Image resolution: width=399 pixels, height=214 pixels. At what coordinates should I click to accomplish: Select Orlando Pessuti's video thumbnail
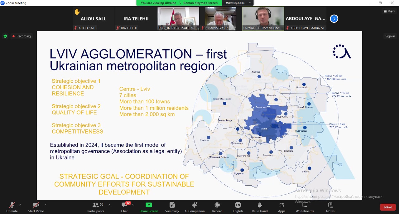pos(221,18)
